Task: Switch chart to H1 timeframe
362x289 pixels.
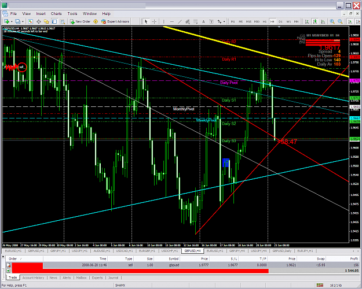Action: [x=265, y=21]
